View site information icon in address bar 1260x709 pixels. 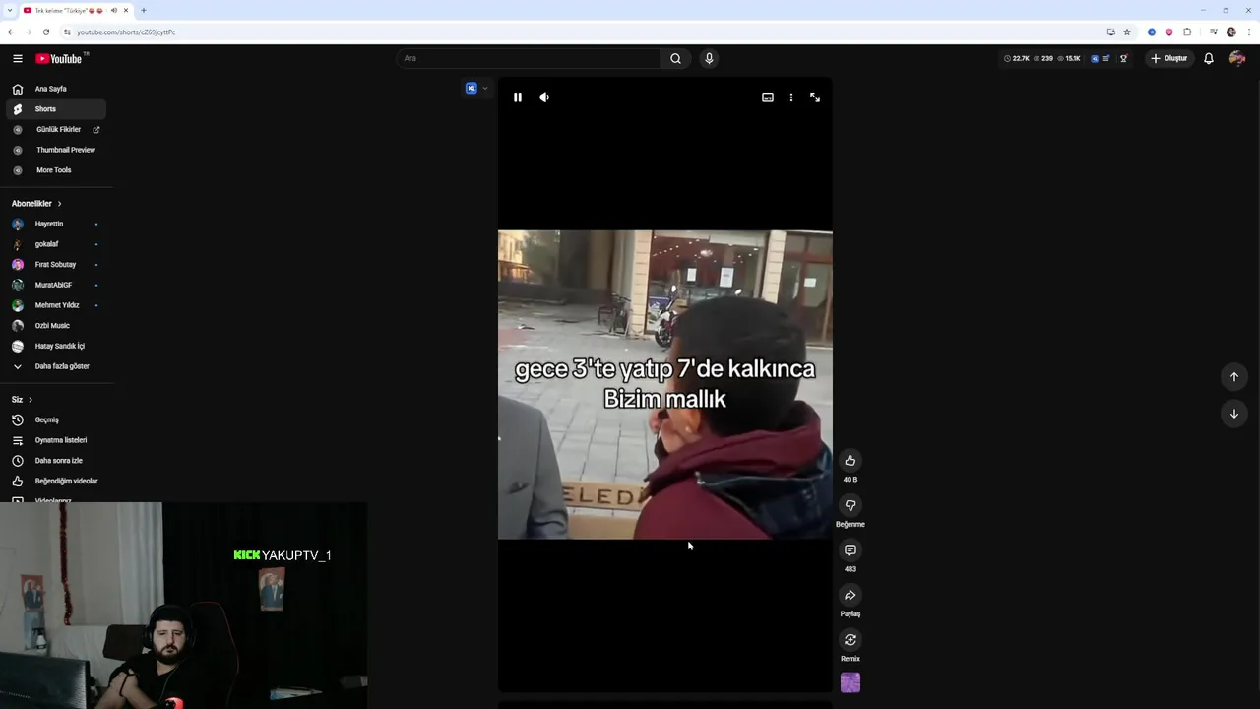tap(67, 32)
